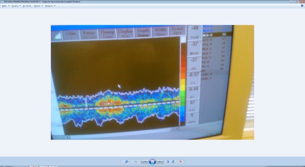Image resolution: width=305 pixels, height=167 pixels.
Task: Expand the Печать dropdown menu
Action: coord(16,6)
